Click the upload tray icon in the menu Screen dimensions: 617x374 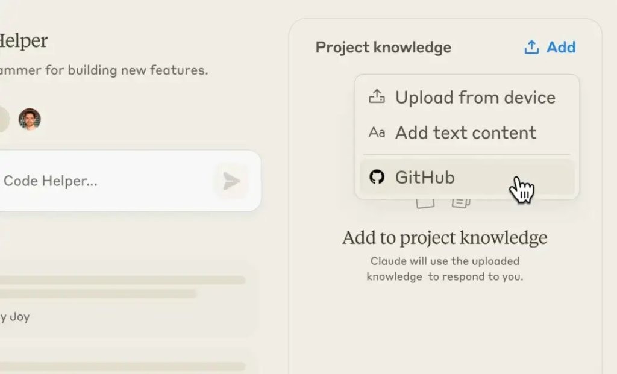[377, 97]
